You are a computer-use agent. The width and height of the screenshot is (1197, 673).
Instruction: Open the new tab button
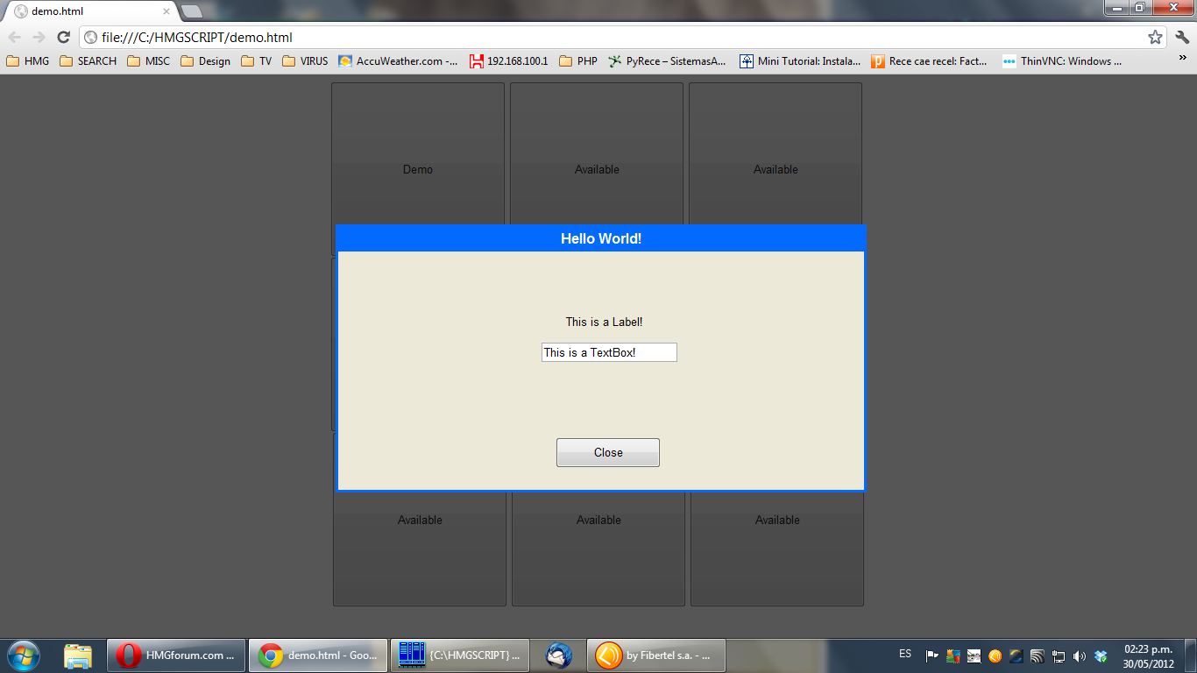191,11
